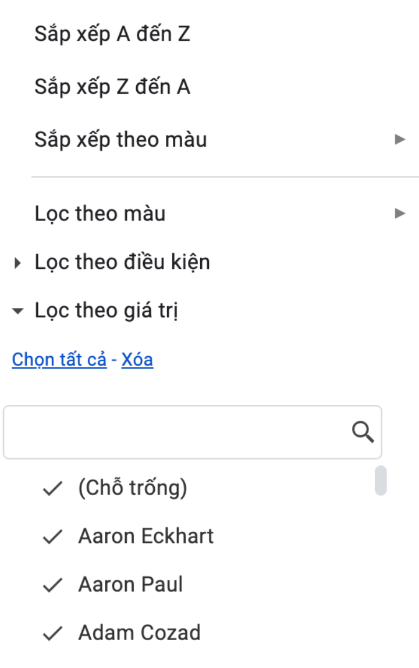
Task: Click arrow icon beside Lọc theo màu
Action: pos(399,214)
